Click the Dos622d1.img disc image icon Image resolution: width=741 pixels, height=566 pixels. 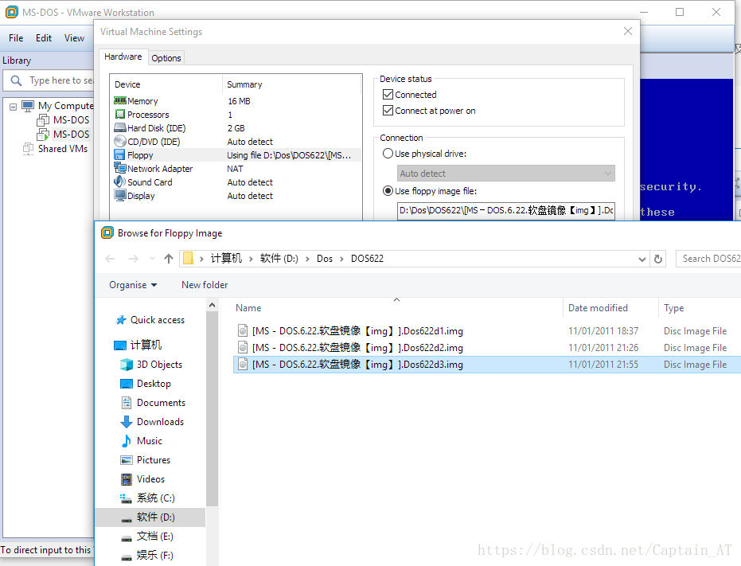point(243,330)
